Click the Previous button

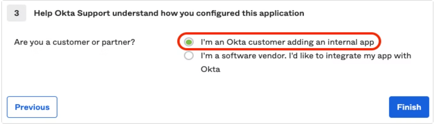point(32,107)
